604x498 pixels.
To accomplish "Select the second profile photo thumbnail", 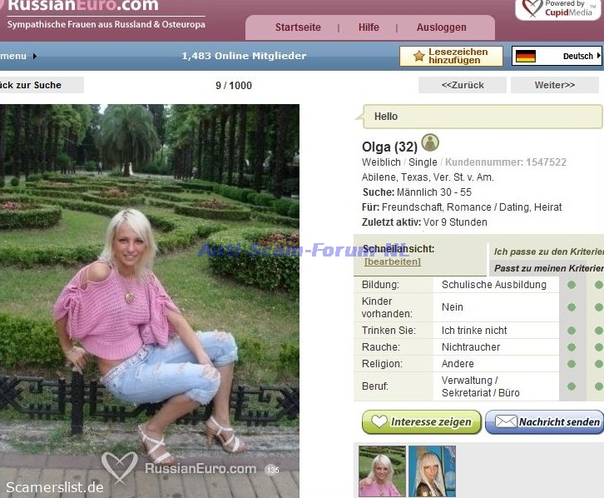I will tap(432, 471).
